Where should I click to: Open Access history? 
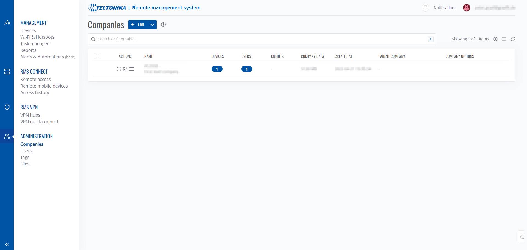coord(35,92)
